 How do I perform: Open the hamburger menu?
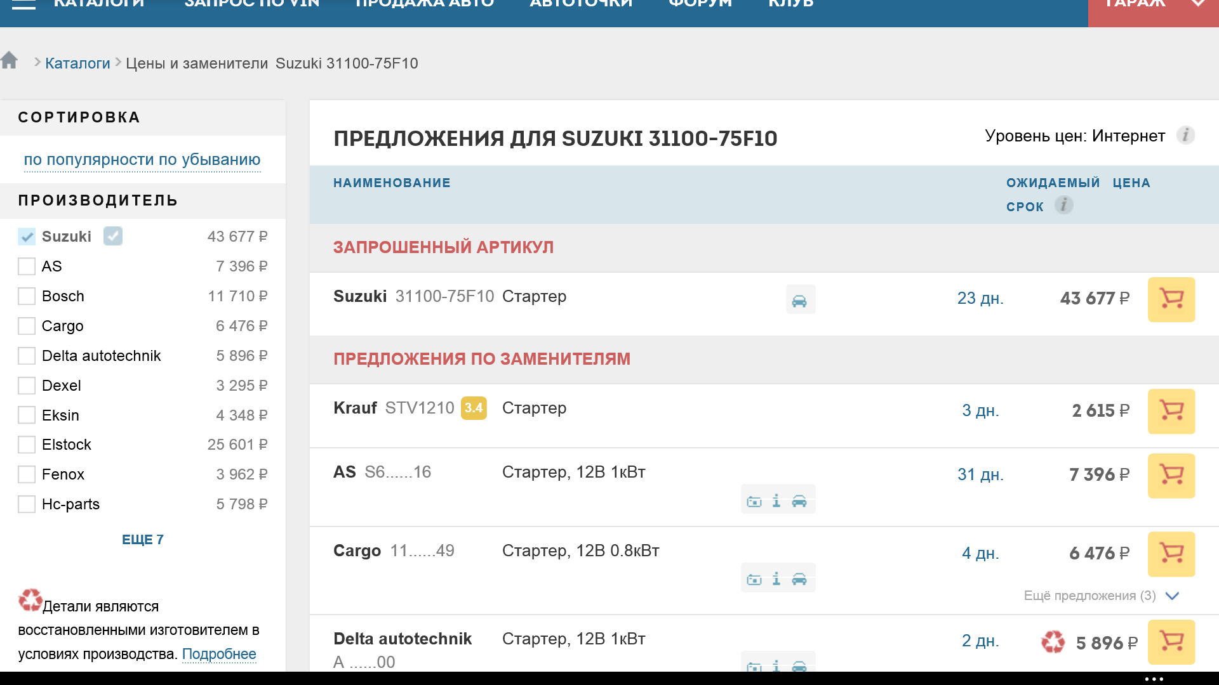click(x=23, y=4)
